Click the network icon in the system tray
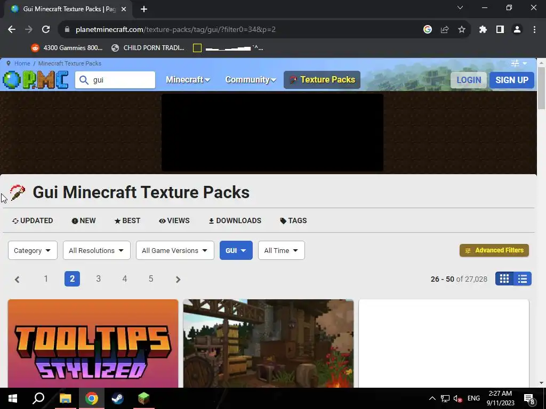This screenshot has height=409, width=546. 445,398
